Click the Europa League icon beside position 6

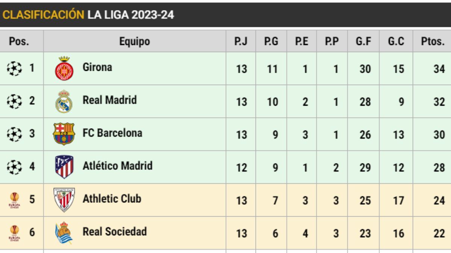tap(14, 233)
